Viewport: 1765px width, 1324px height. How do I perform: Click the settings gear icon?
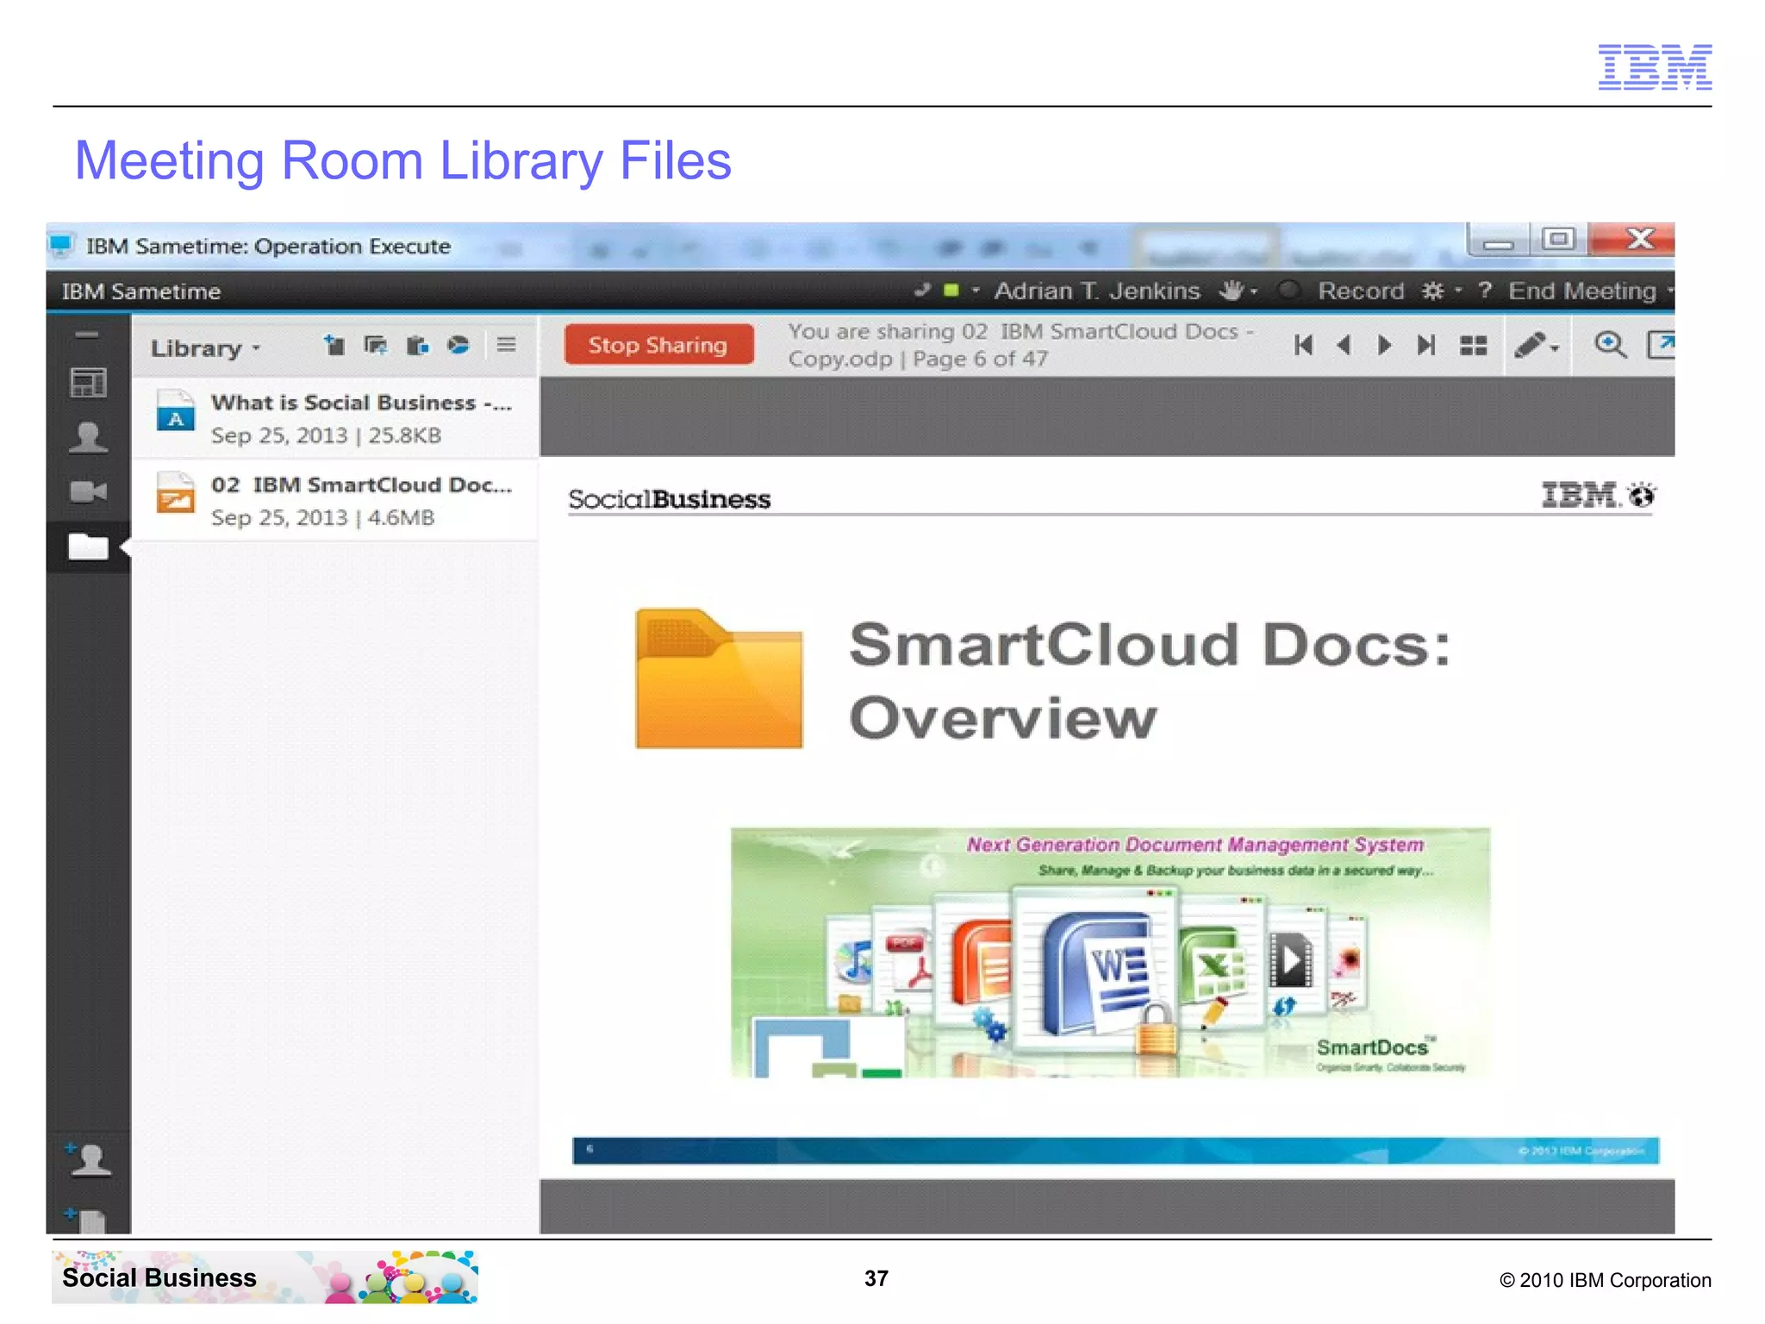[1432, 291]
